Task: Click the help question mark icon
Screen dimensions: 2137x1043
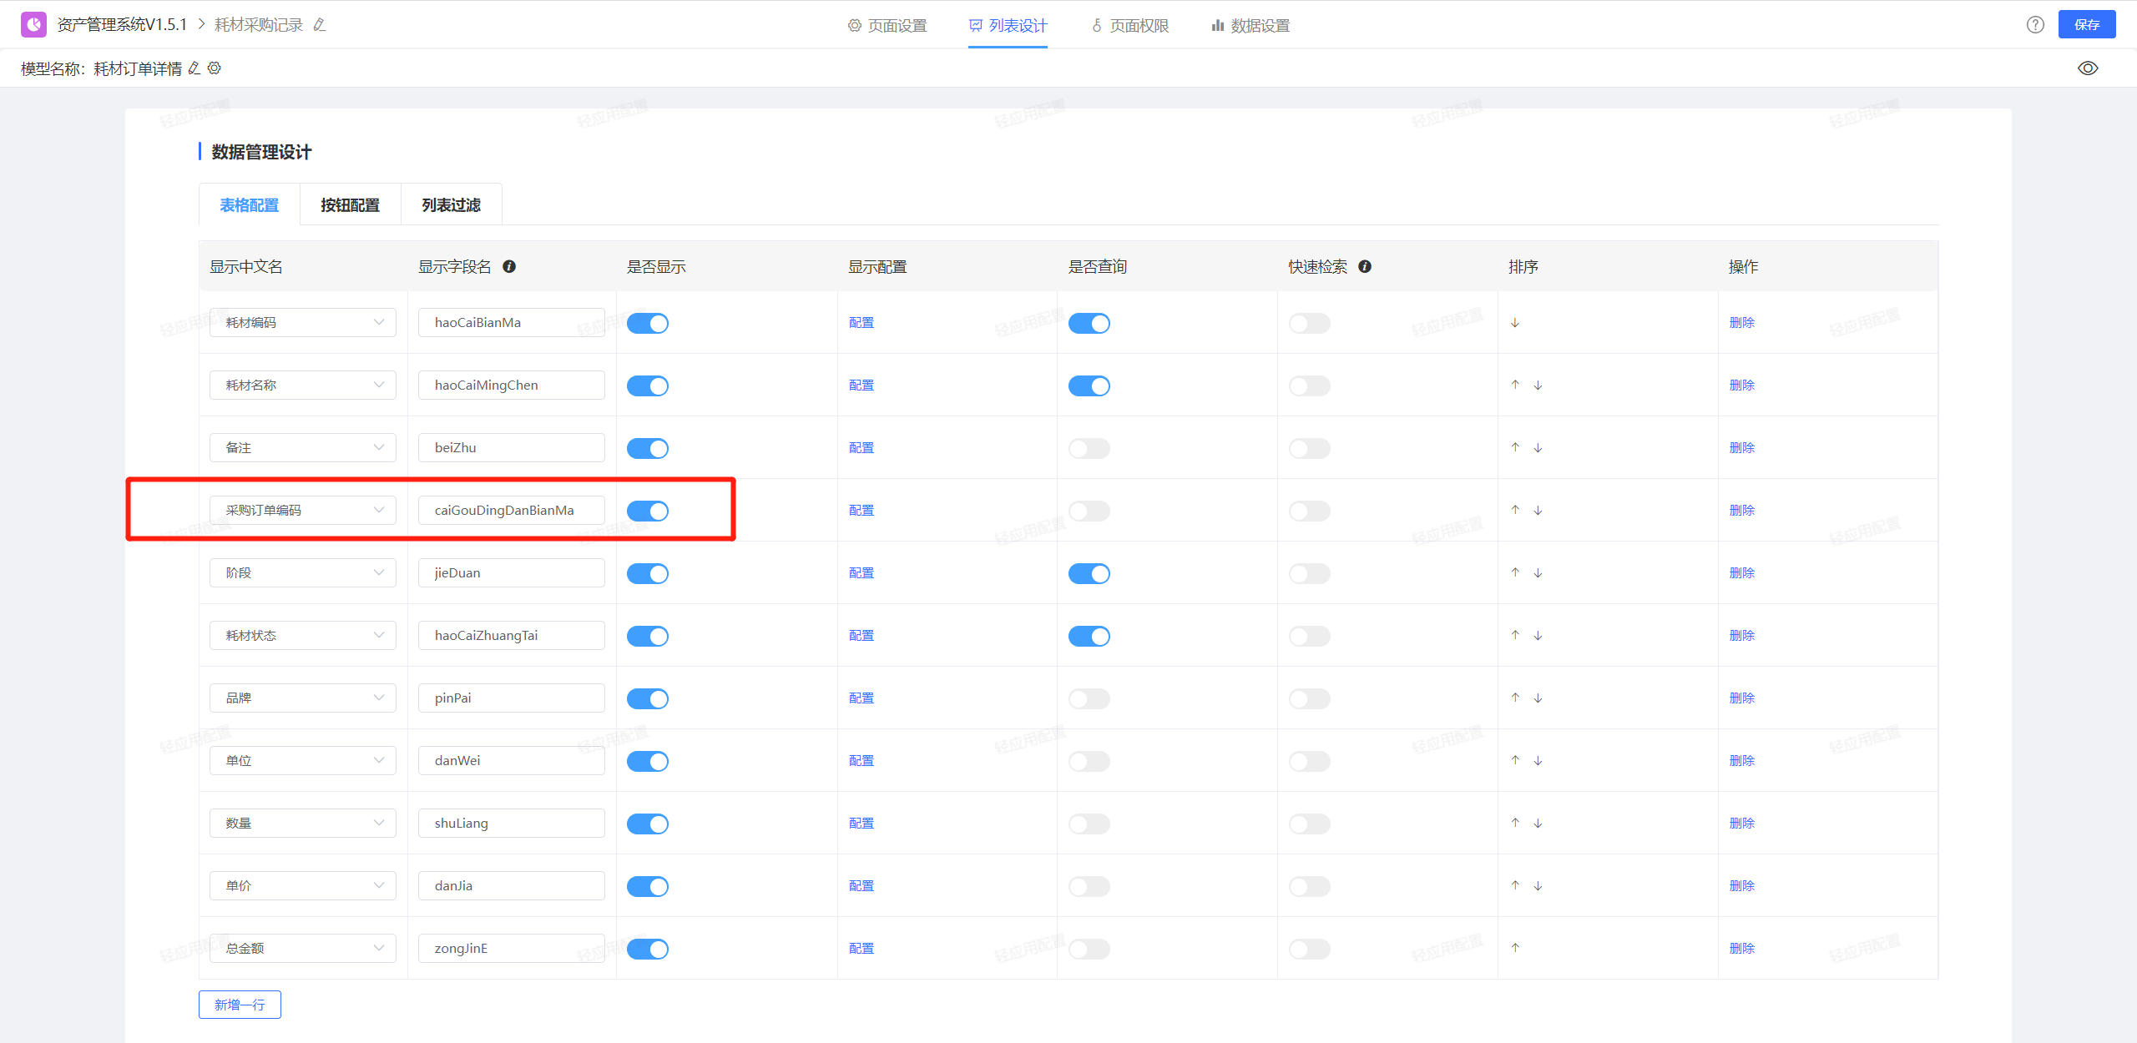Action: [x=2035, y=25]
